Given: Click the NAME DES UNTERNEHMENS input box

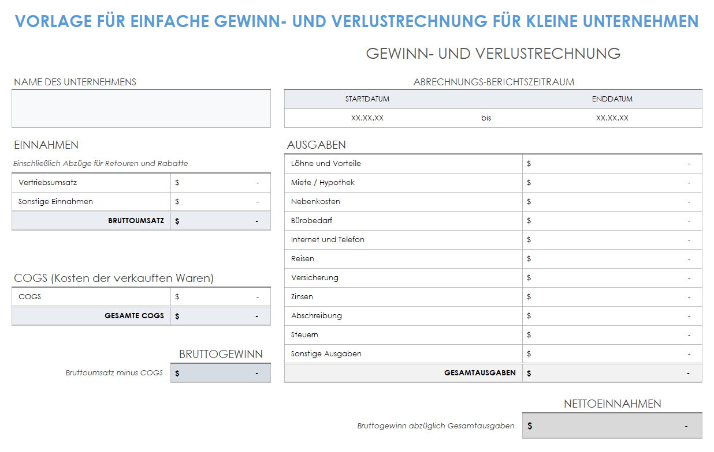Looking at the screenshot, I should (x=141, y=108).
